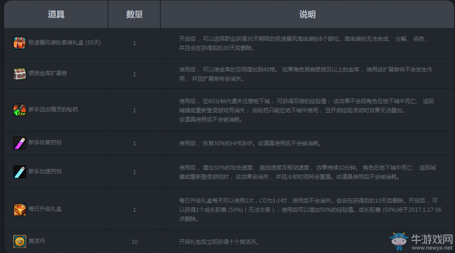Click item name 极速暴风装扮套装礼盒 (30天)

pyautogui.click(x=65, y=43)
